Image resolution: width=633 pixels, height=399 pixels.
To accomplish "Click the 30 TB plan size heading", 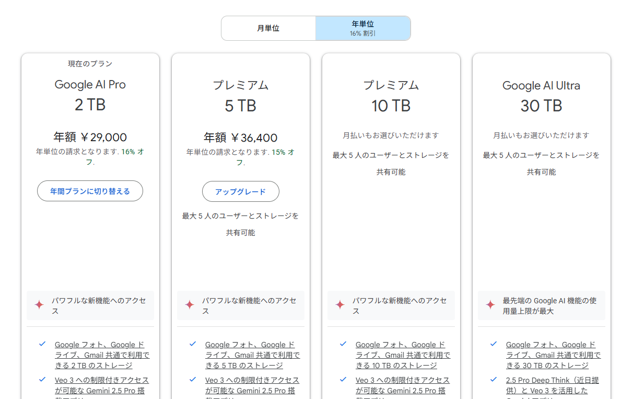I will [542, 106].
